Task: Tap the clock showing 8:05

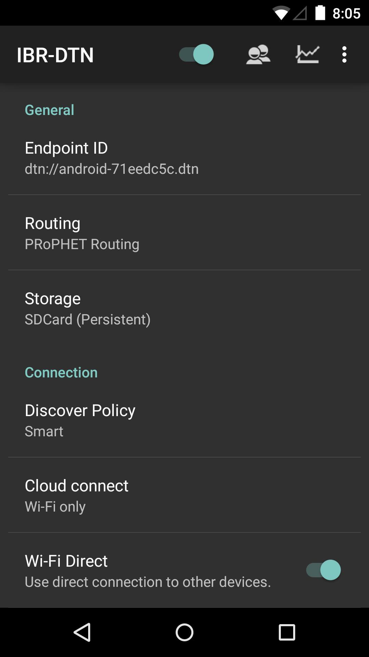Action: 346,14
